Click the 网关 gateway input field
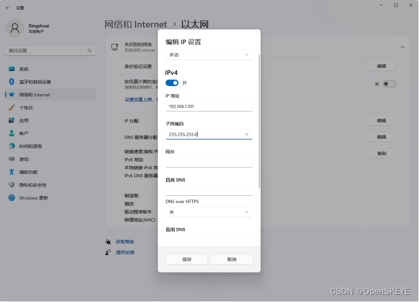The image size is (419, 302). point(209,162)
